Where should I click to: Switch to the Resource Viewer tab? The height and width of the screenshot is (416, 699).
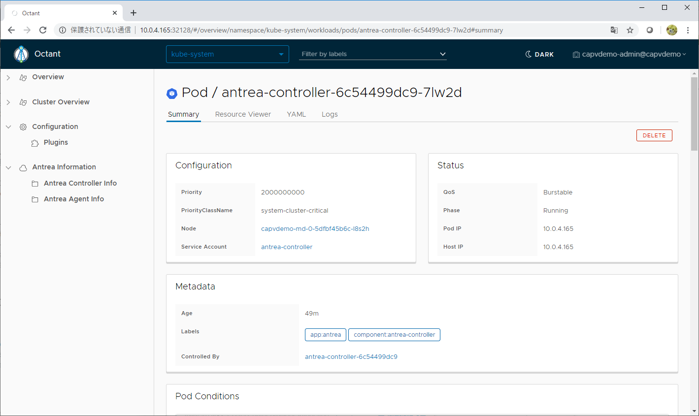point(243,114)
